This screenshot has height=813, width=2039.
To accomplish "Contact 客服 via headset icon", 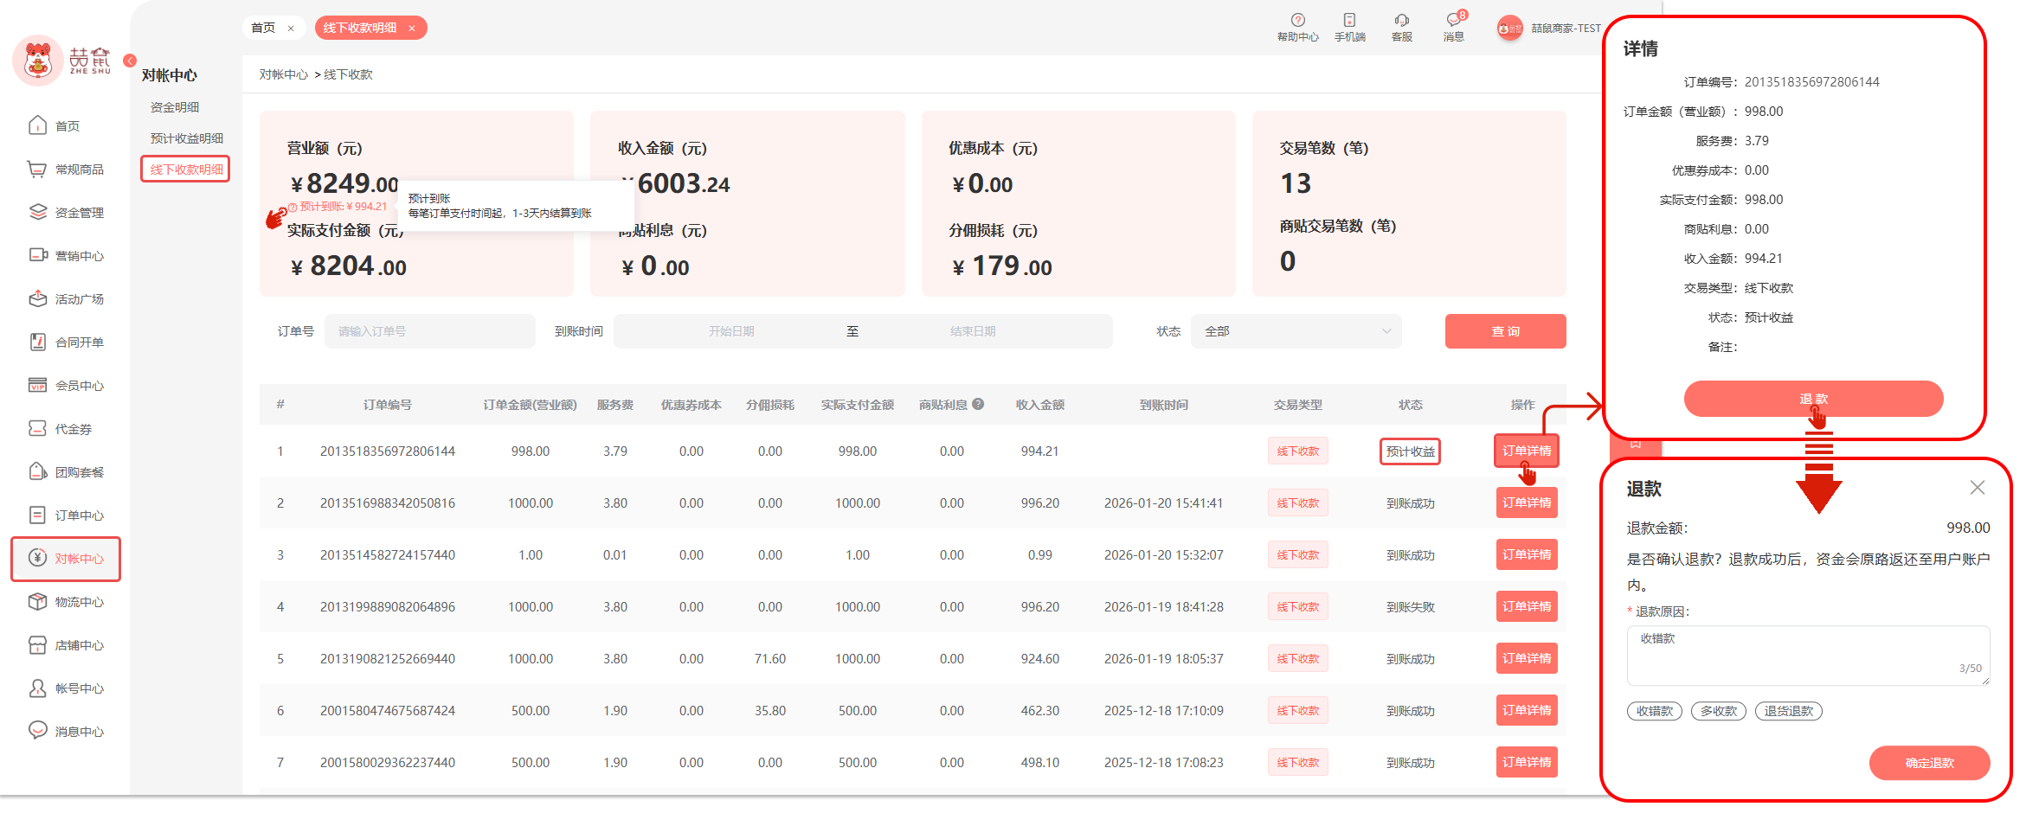I will (x=1401, y=20).
